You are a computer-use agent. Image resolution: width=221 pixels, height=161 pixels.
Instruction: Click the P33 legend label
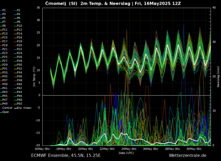(x=4, y=72)
